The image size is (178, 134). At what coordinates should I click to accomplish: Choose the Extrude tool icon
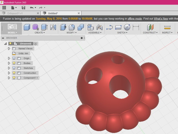coord(44,27)
